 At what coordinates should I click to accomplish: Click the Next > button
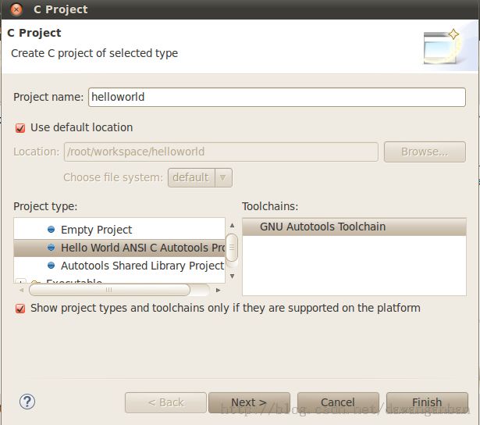click(249, 402)
